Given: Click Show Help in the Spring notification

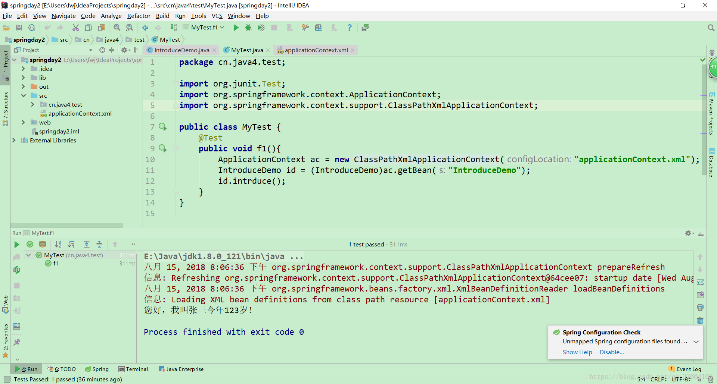Looking at the screenshot, I should [x=577, y=352].
